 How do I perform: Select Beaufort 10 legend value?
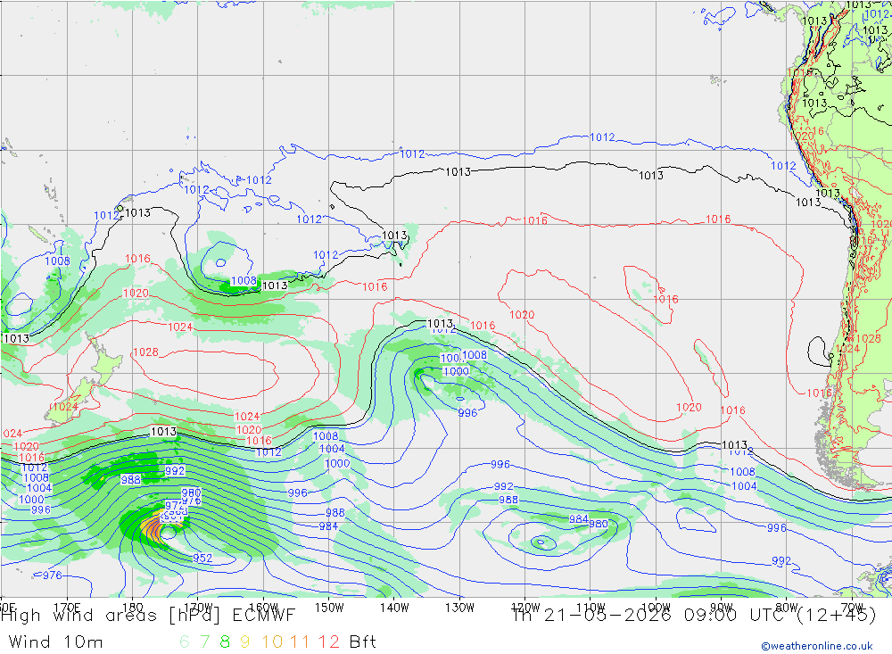(272, 642)
